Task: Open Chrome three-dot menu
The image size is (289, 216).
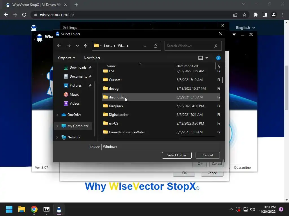Action: [x=283, y=15]
